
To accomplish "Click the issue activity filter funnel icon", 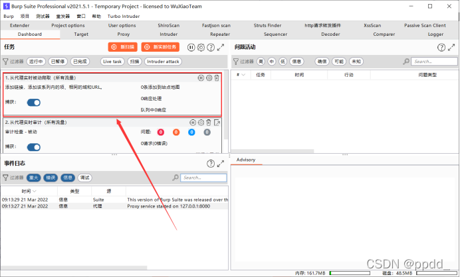I will click(x=235, y=62).
